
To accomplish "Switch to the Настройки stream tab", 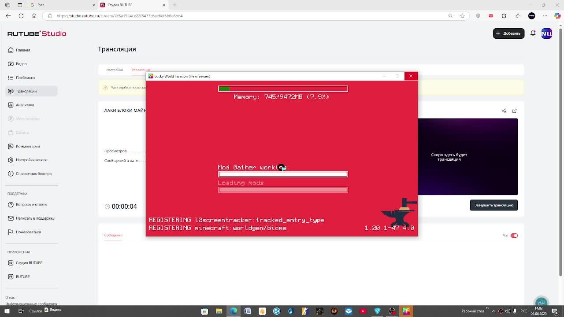I will (115, 70).
